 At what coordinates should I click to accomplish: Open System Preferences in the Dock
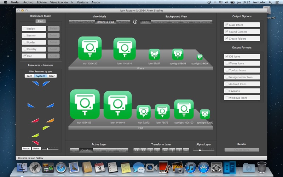click(x=216, y=168)
